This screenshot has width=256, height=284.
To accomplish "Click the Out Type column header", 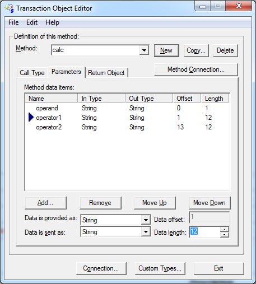I will coord(149,98).
